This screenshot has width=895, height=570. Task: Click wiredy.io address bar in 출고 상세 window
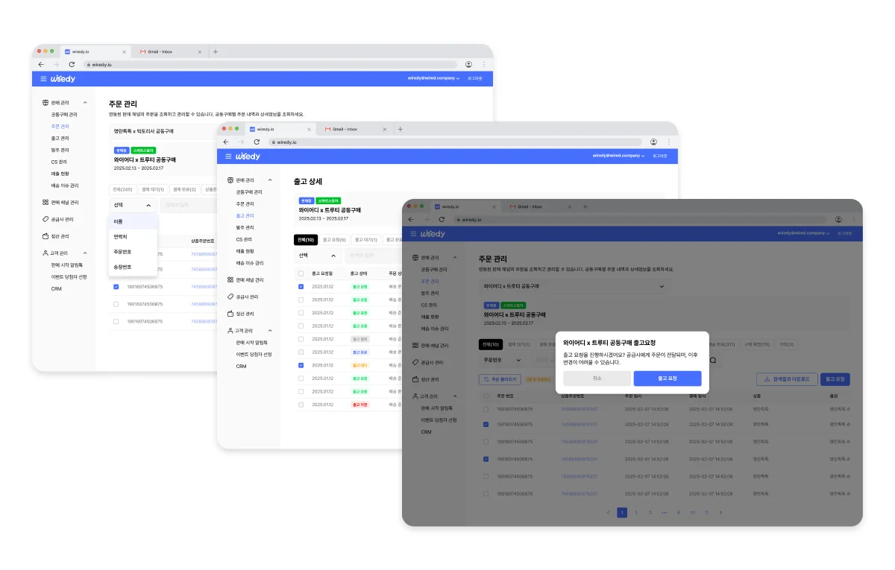(x=455, y=142)
